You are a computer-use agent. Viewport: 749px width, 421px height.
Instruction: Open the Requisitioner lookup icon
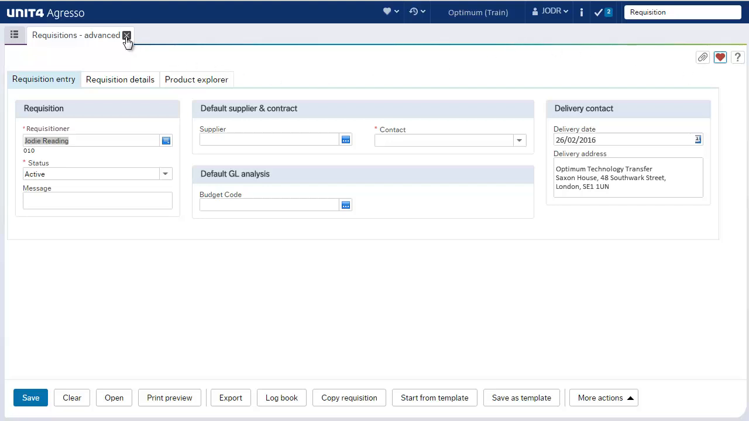point(166,140)
